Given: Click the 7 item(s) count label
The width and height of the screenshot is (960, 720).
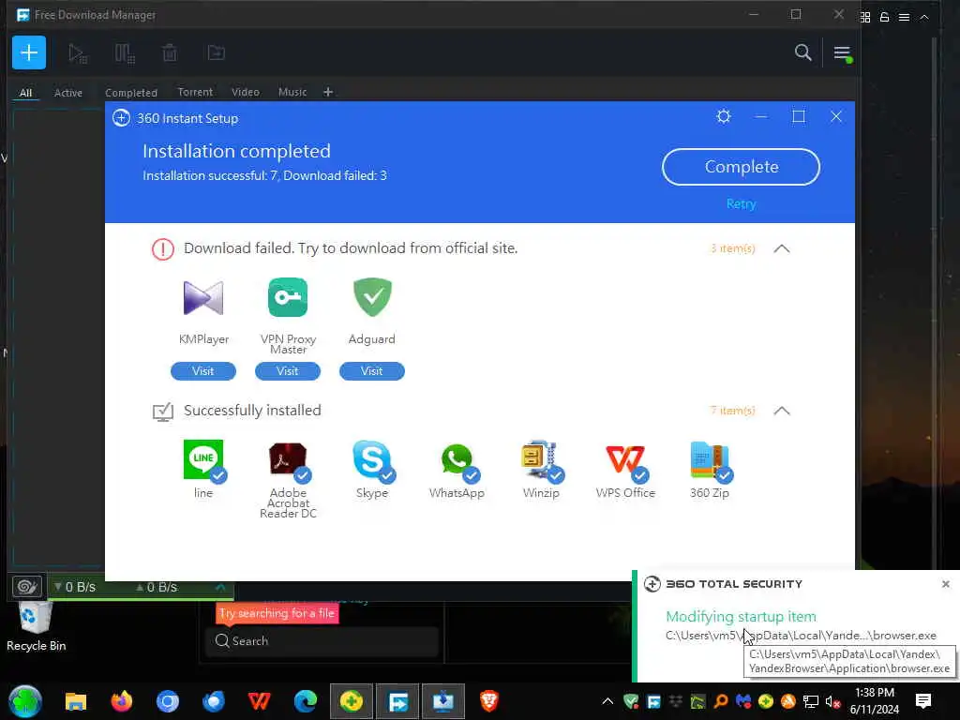Looking at the screenshot, I should click(732, 411).
